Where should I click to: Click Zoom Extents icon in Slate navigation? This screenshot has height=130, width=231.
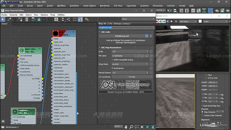click(x=142, y=127)
